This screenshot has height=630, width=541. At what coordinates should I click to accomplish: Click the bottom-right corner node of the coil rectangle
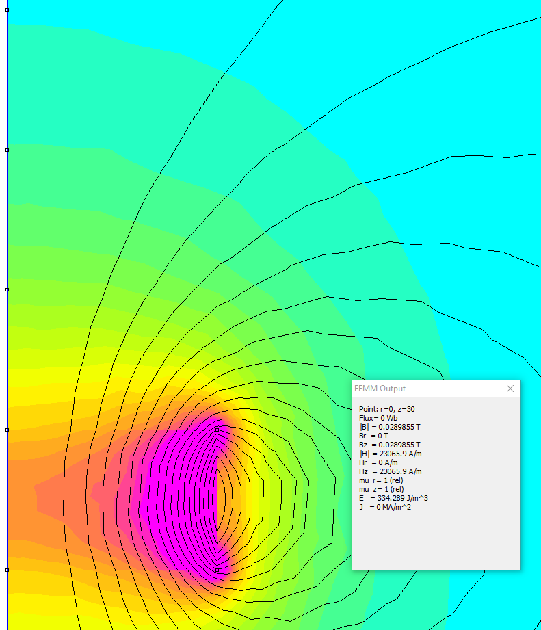click(x=217, y=570)
